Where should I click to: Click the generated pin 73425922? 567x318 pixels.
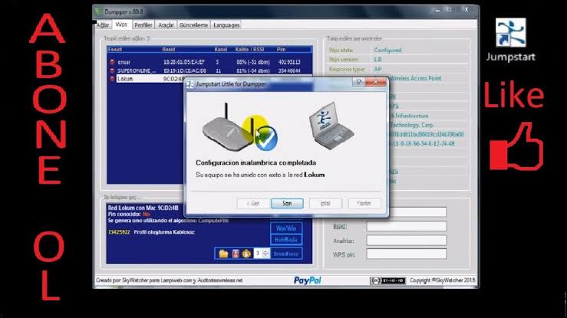(119, 232)
